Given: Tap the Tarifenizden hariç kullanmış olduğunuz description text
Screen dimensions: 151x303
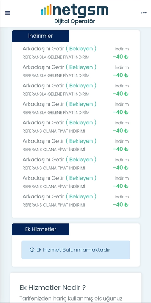Looking at the screenshot, I should pyautogui.click(x=71, y=299).
